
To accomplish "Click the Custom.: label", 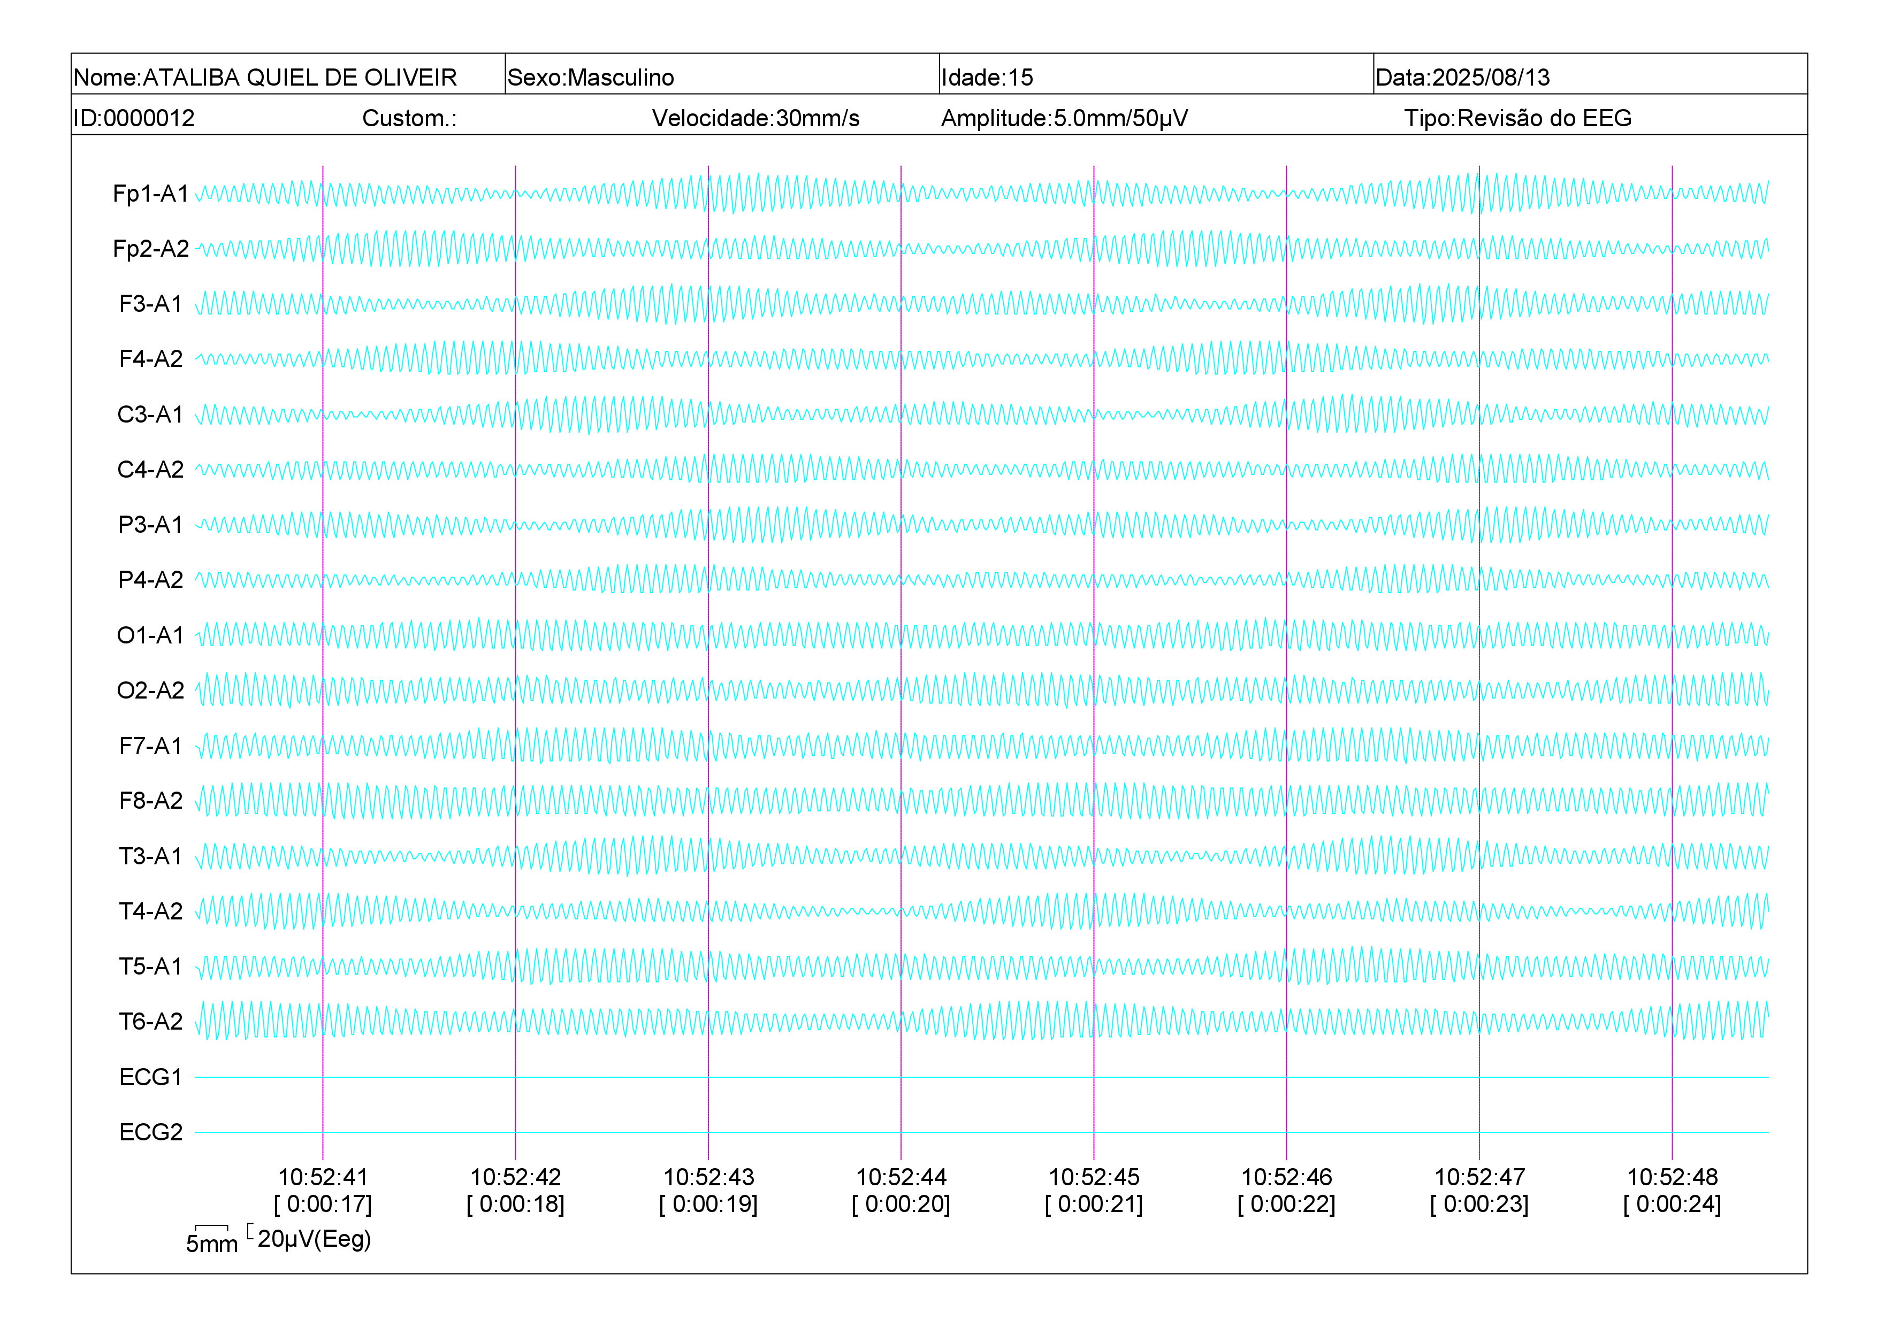I will pos(409,119).
